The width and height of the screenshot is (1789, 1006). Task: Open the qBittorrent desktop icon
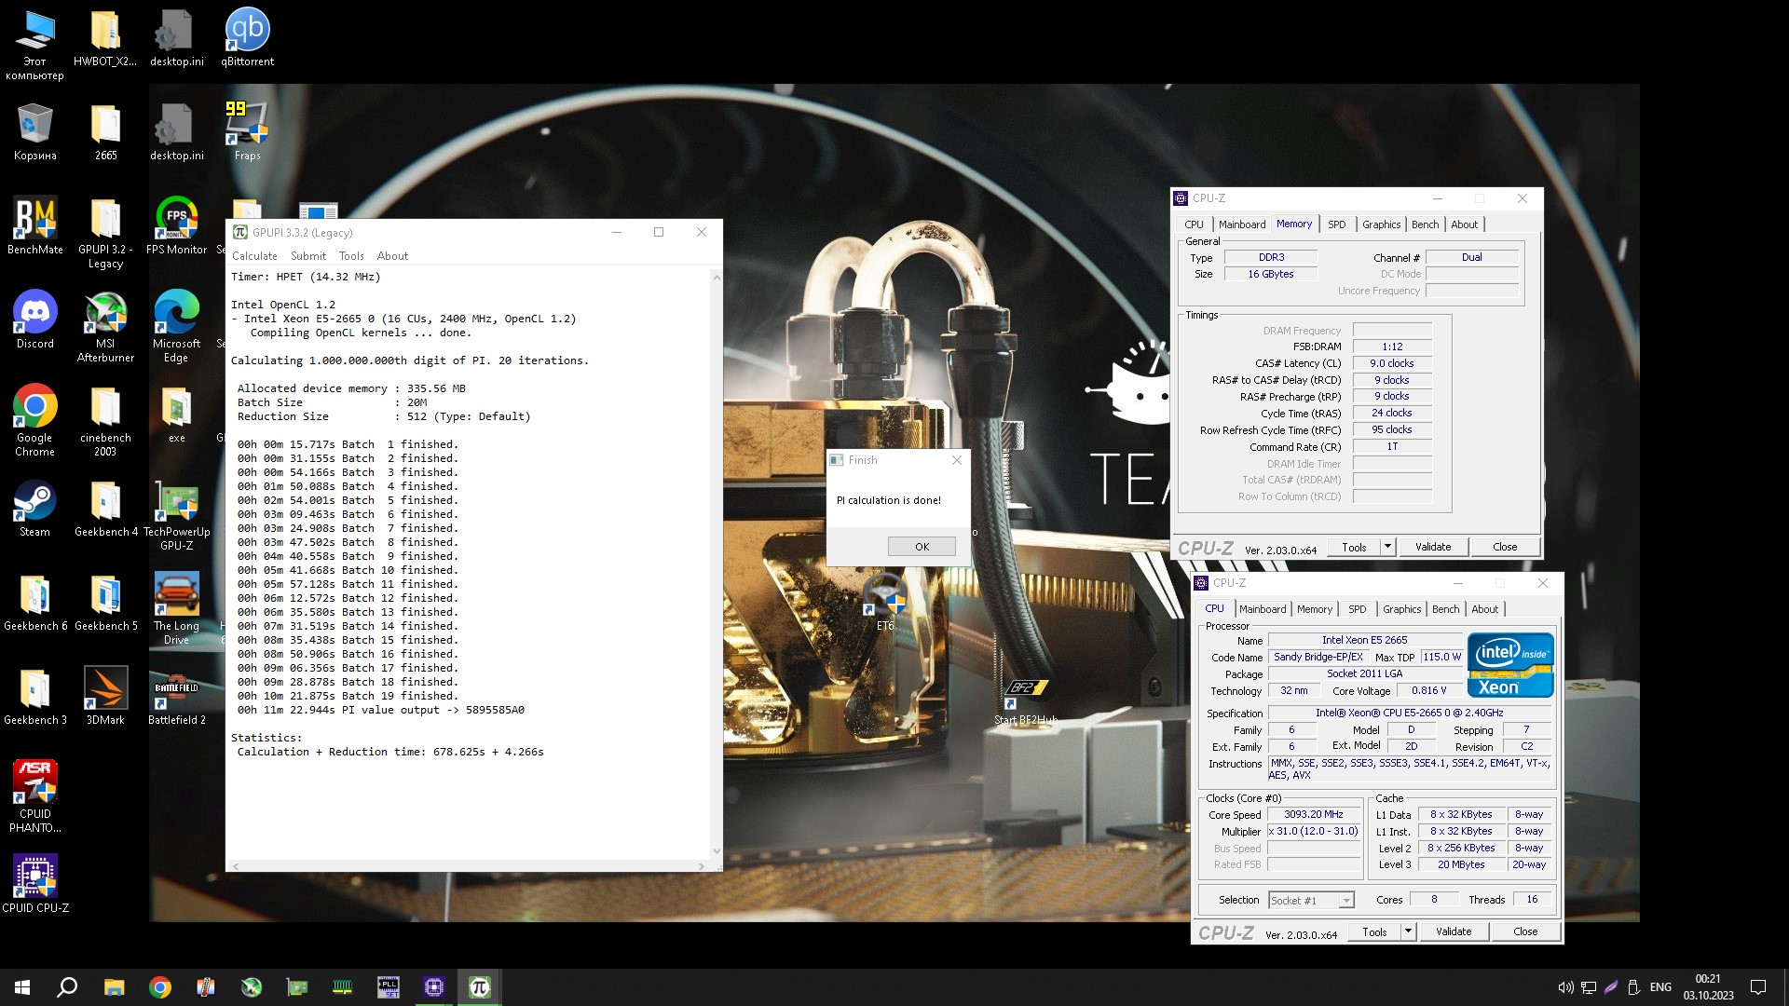coord(247,37)
